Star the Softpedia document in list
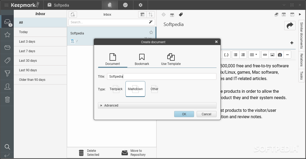Image resolution: width=306 pixels, height=159 pixels. coord(151,32)
